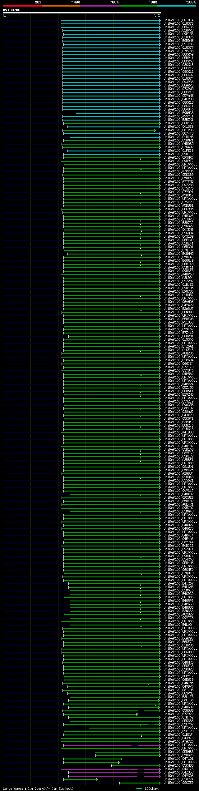Select hit label UniRef100_C4M632
The width and height of the screenshot is (199, 791).
[178, 707]
